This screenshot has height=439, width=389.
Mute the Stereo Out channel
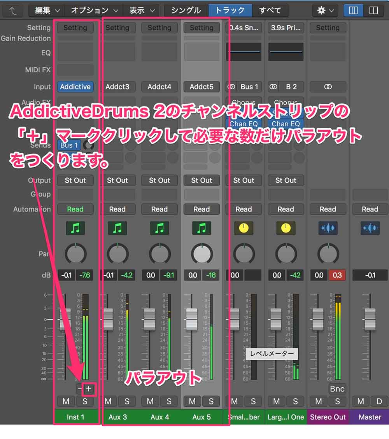[319, 402]
